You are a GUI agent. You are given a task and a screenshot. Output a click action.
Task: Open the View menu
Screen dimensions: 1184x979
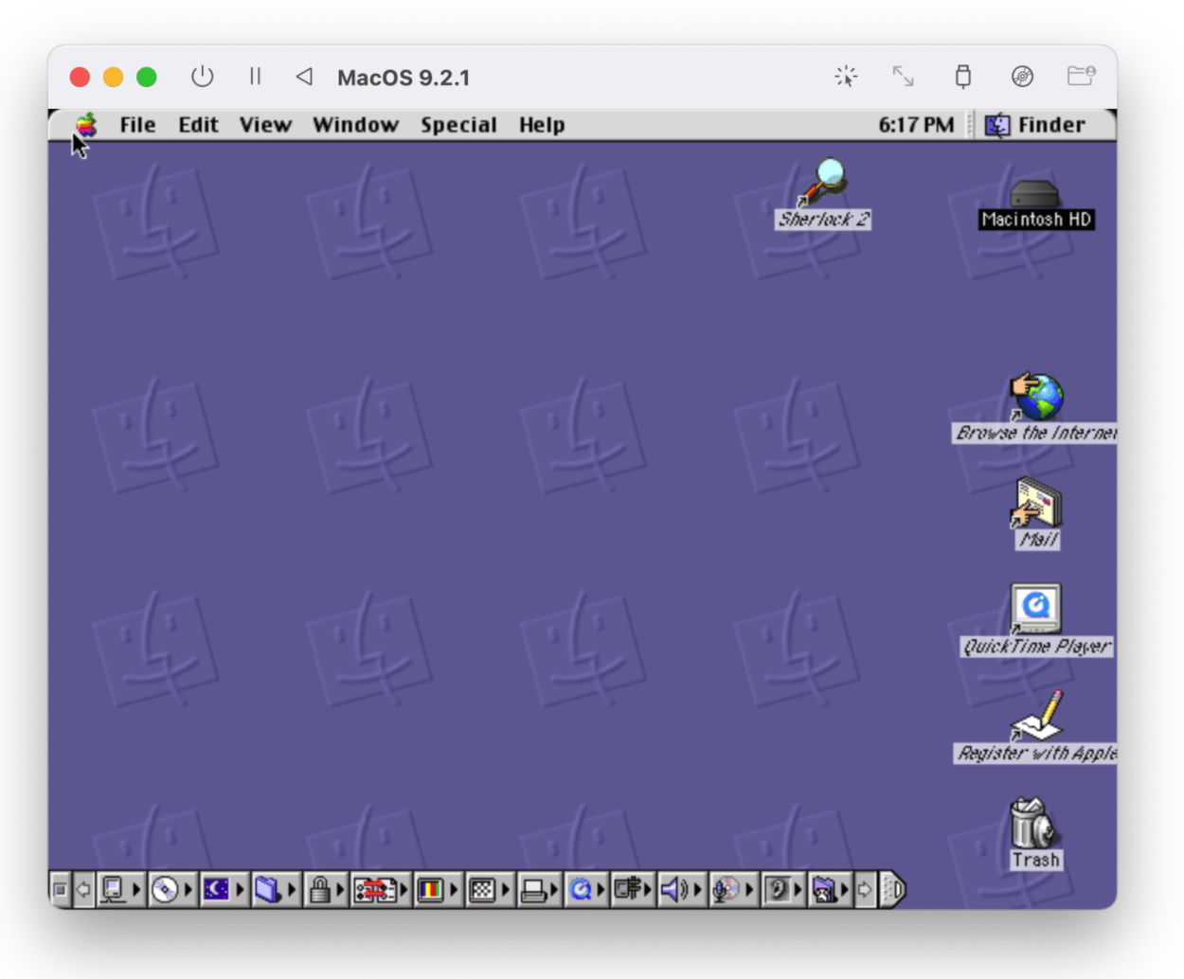(265, 124)
